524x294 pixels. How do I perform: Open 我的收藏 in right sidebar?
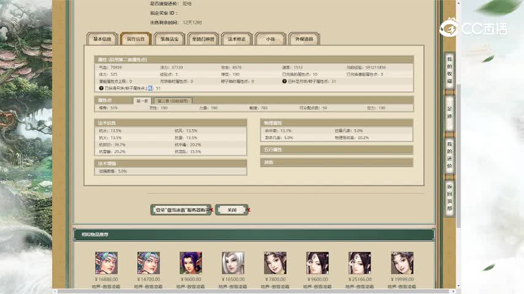tap(449, 70)
